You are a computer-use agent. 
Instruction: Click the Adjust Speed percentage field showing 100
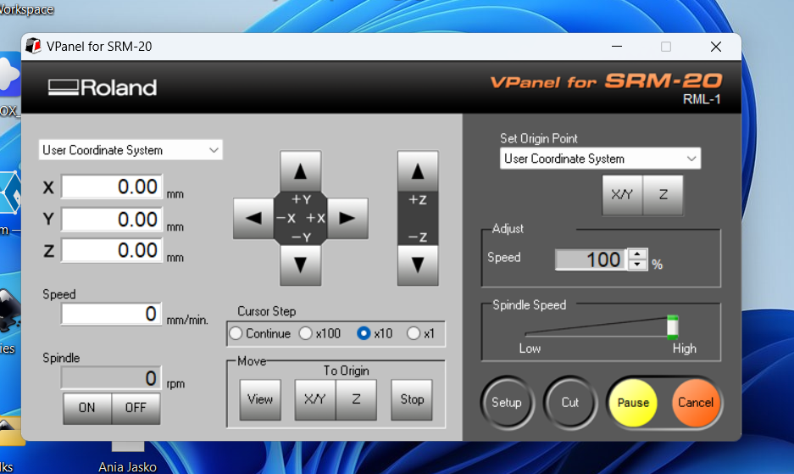[x=591, y=259]
